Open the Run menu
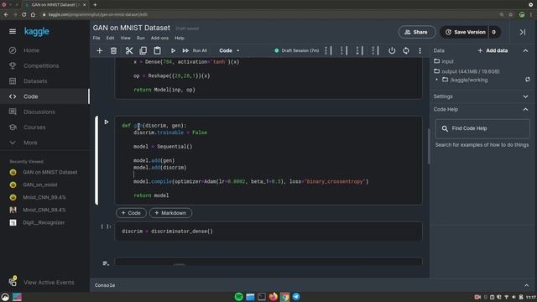 tap(140, 38)
